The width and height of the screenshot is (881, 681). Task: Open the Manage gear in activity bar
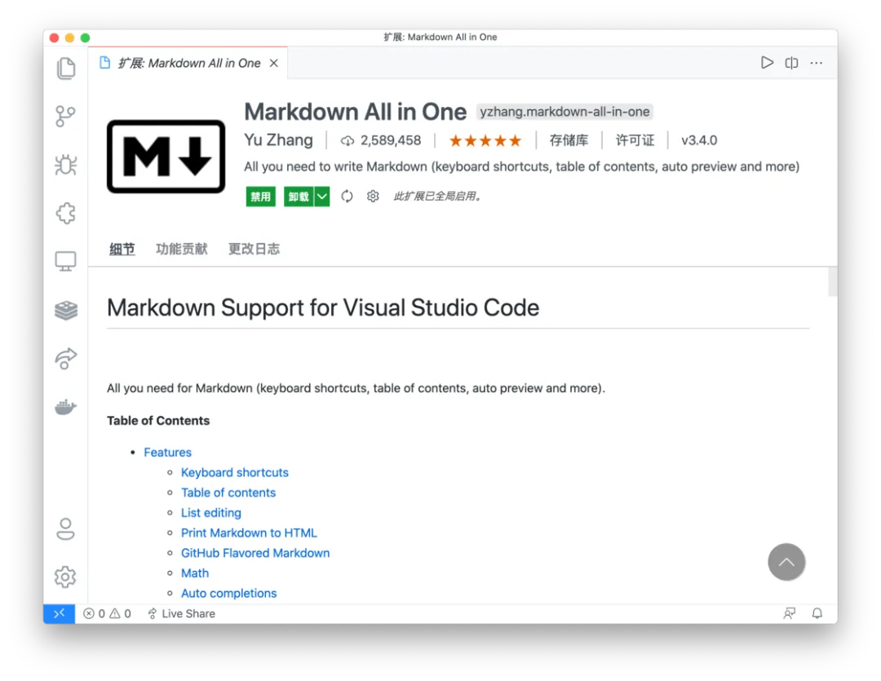pyautogui.click(x=66, y=577)
